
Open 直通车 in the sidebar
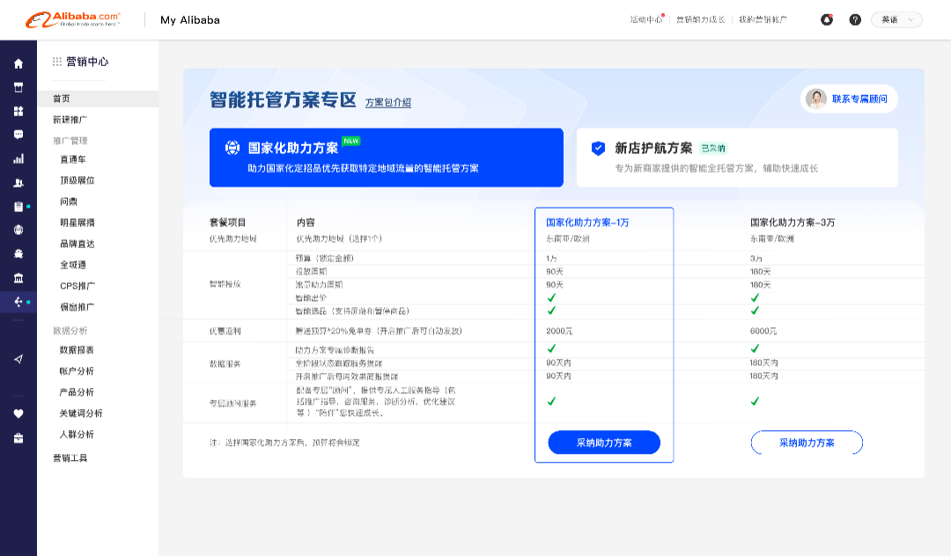[73, 159]
